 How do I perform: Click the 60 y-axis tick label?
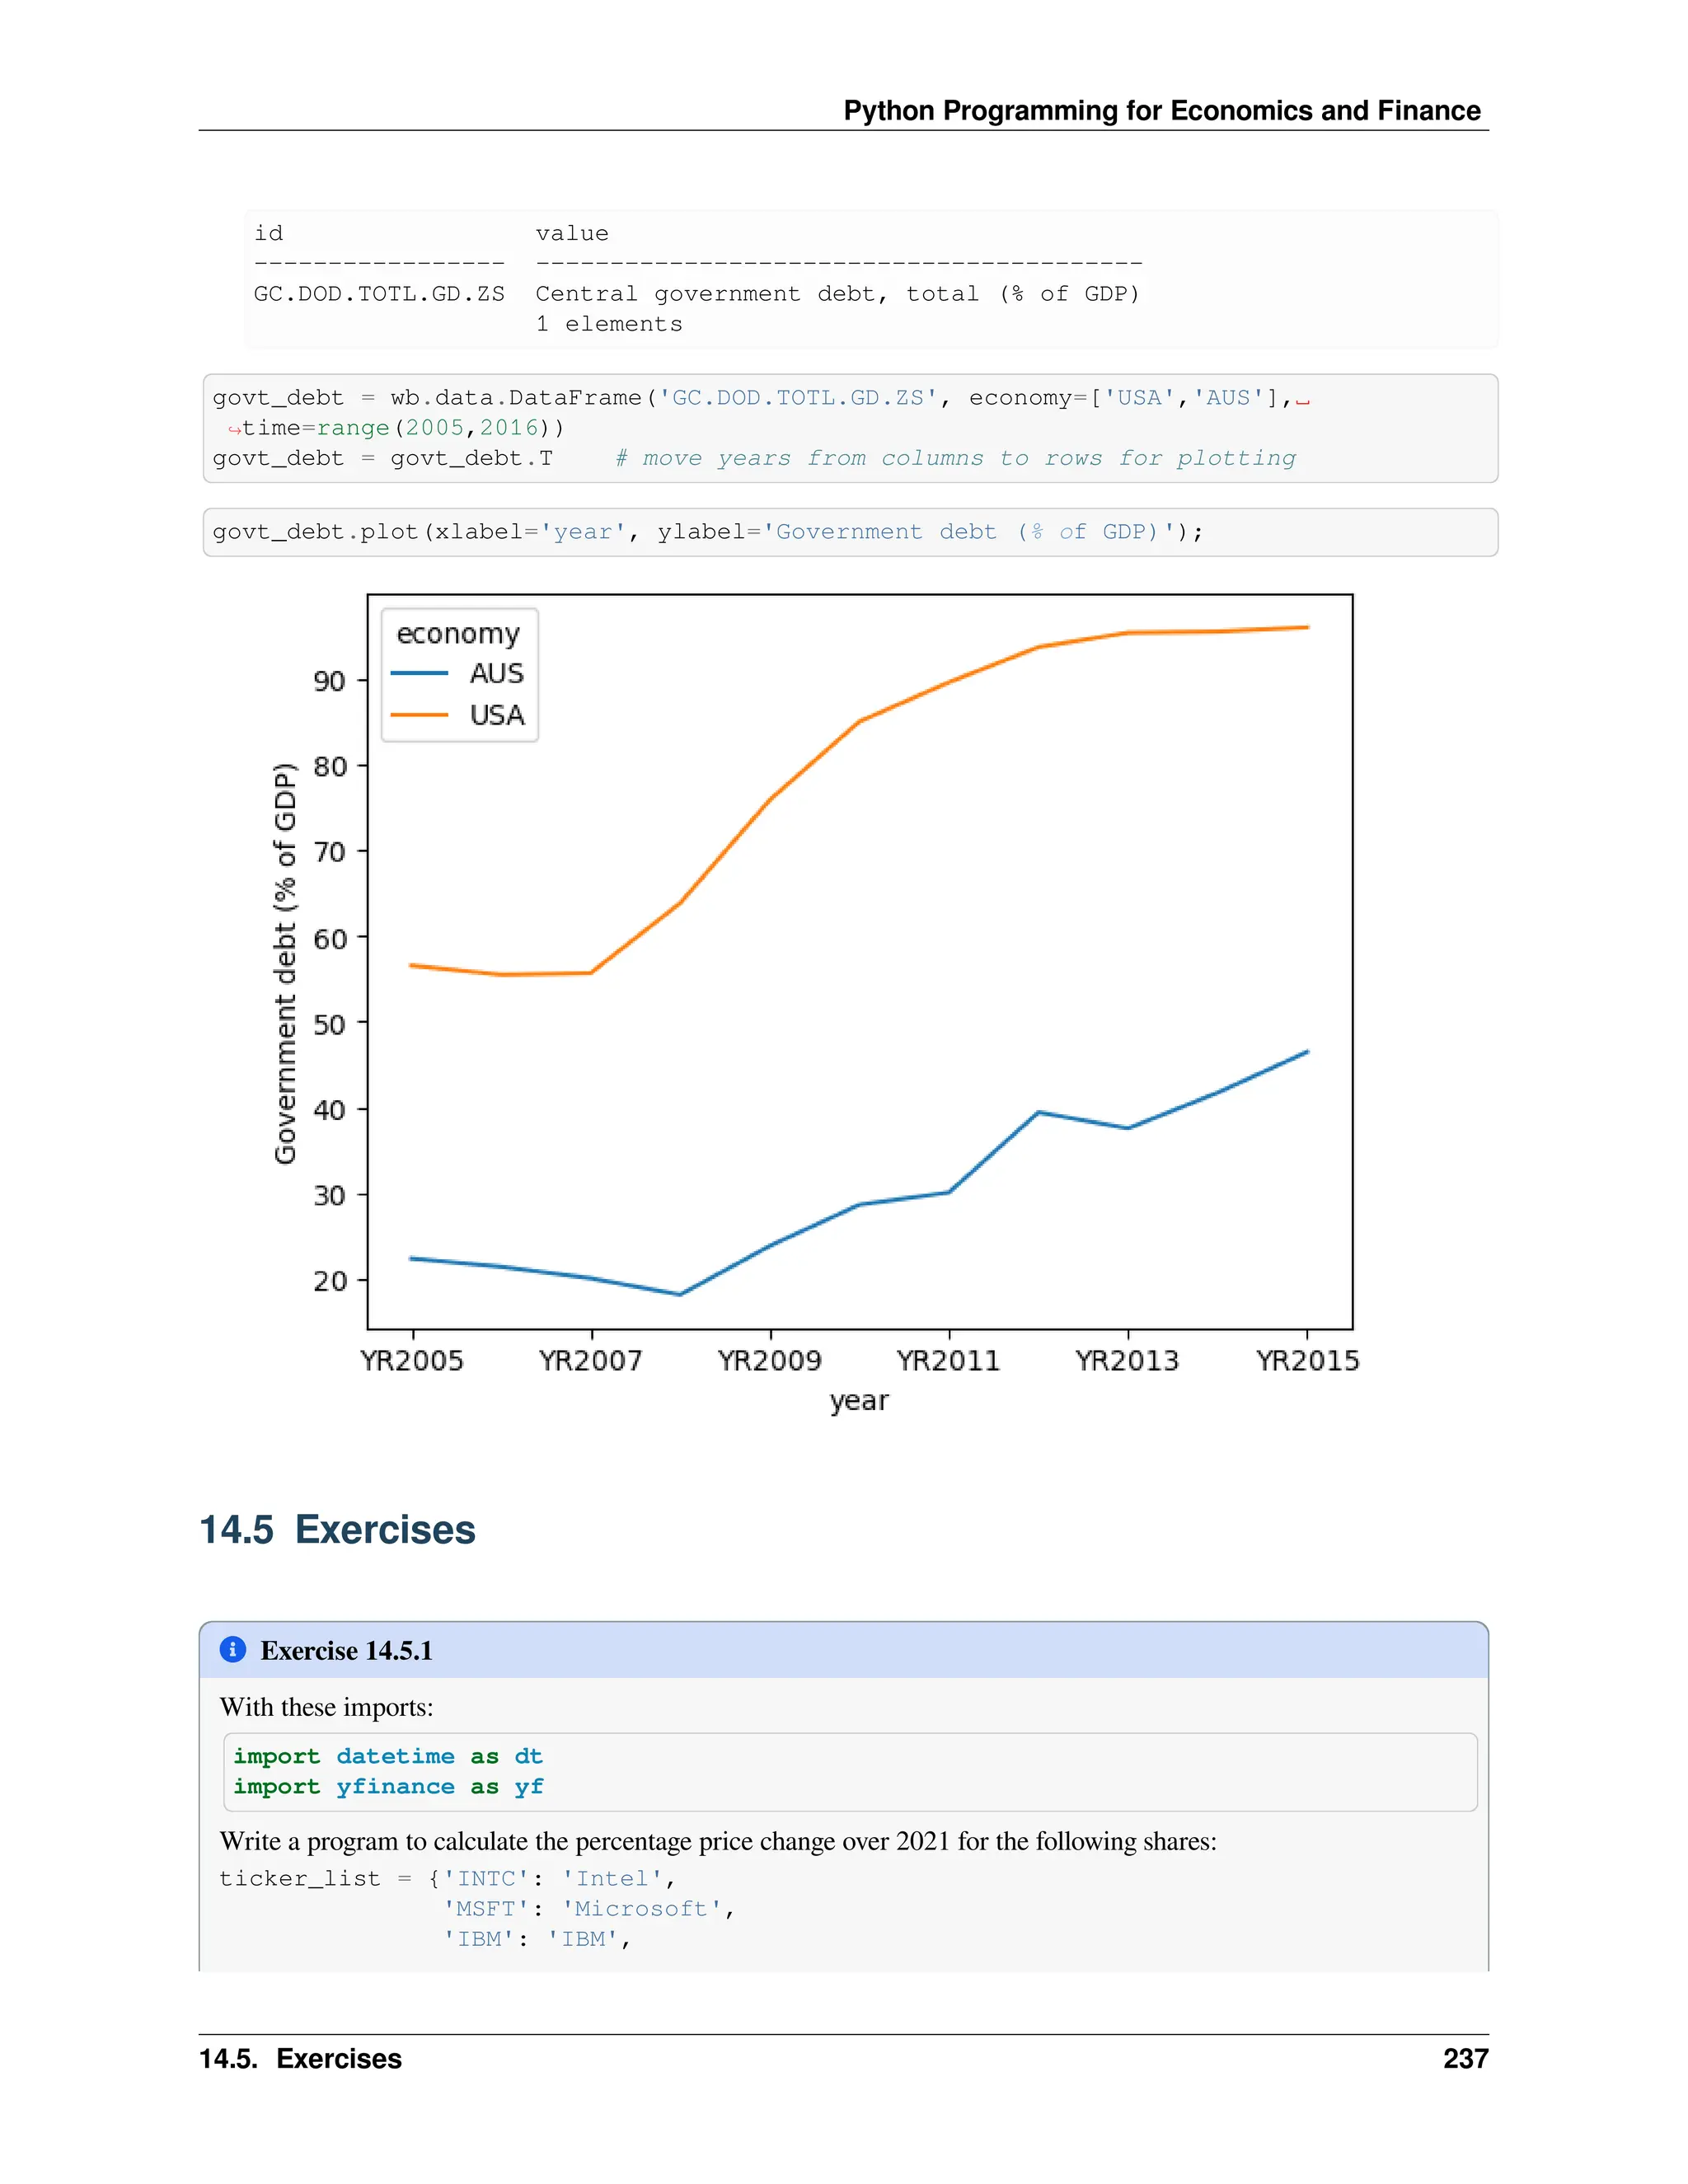tap(329, 938)
